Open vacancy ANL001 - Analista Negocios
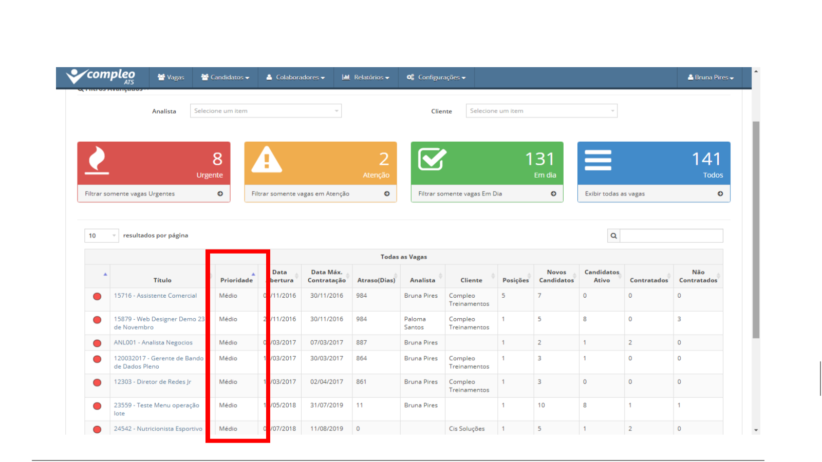This screenshot has width=822, height=462. tap(153, 342)
